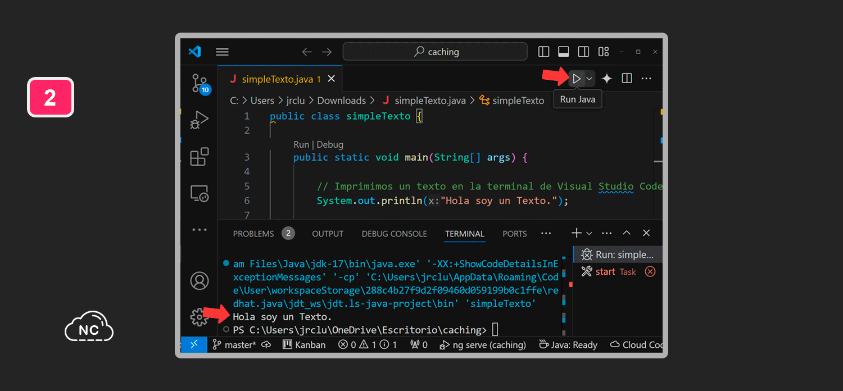Switch to the DEBUG CONSOLE tab
This screenshot has width=843, height=391.
(395, 234)
